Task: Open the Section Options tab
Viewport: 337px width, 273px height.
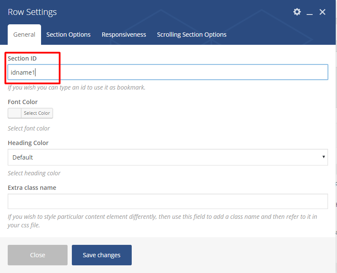Action: (68, 35)
